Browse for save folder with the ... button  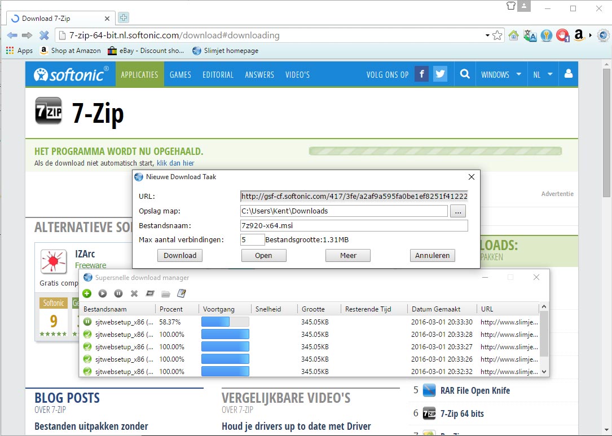pyautogui.click(x=458, y=211)
